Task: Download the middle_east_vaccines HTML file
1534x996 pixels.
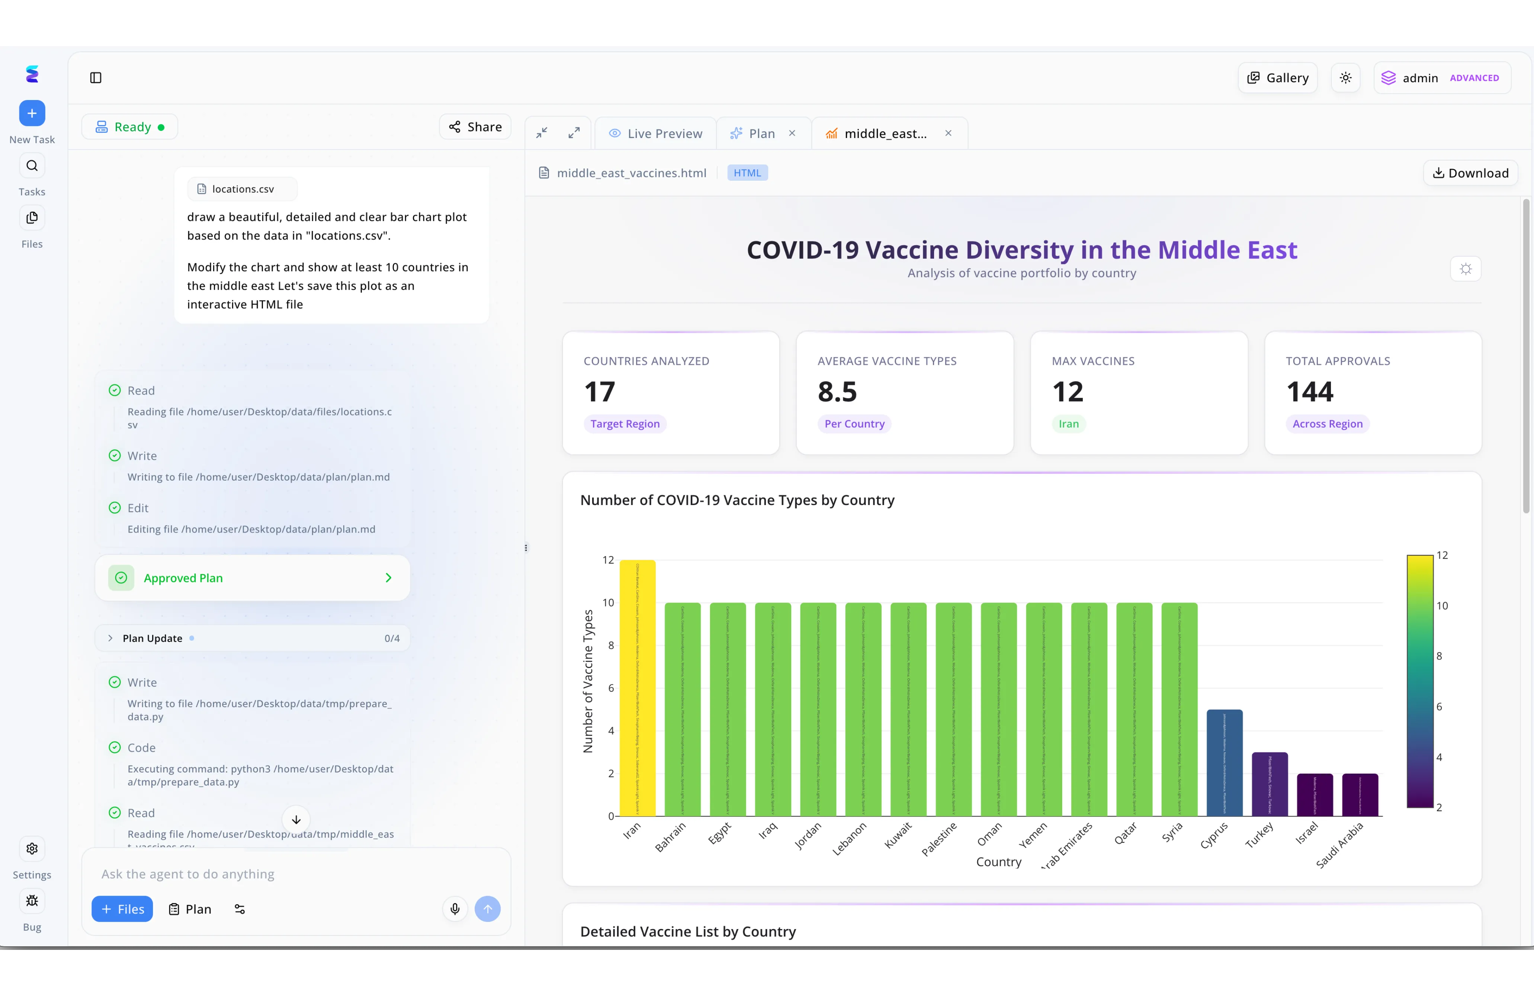Action: [x=1470, y=173]
